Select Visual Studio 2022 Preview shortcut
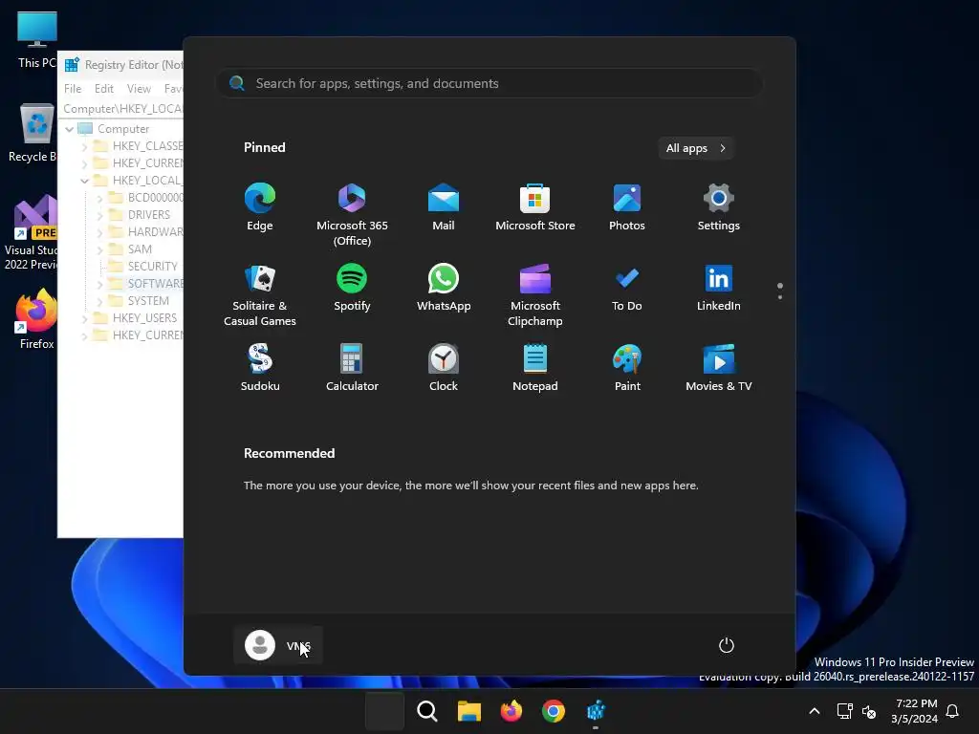 (31, 233)
